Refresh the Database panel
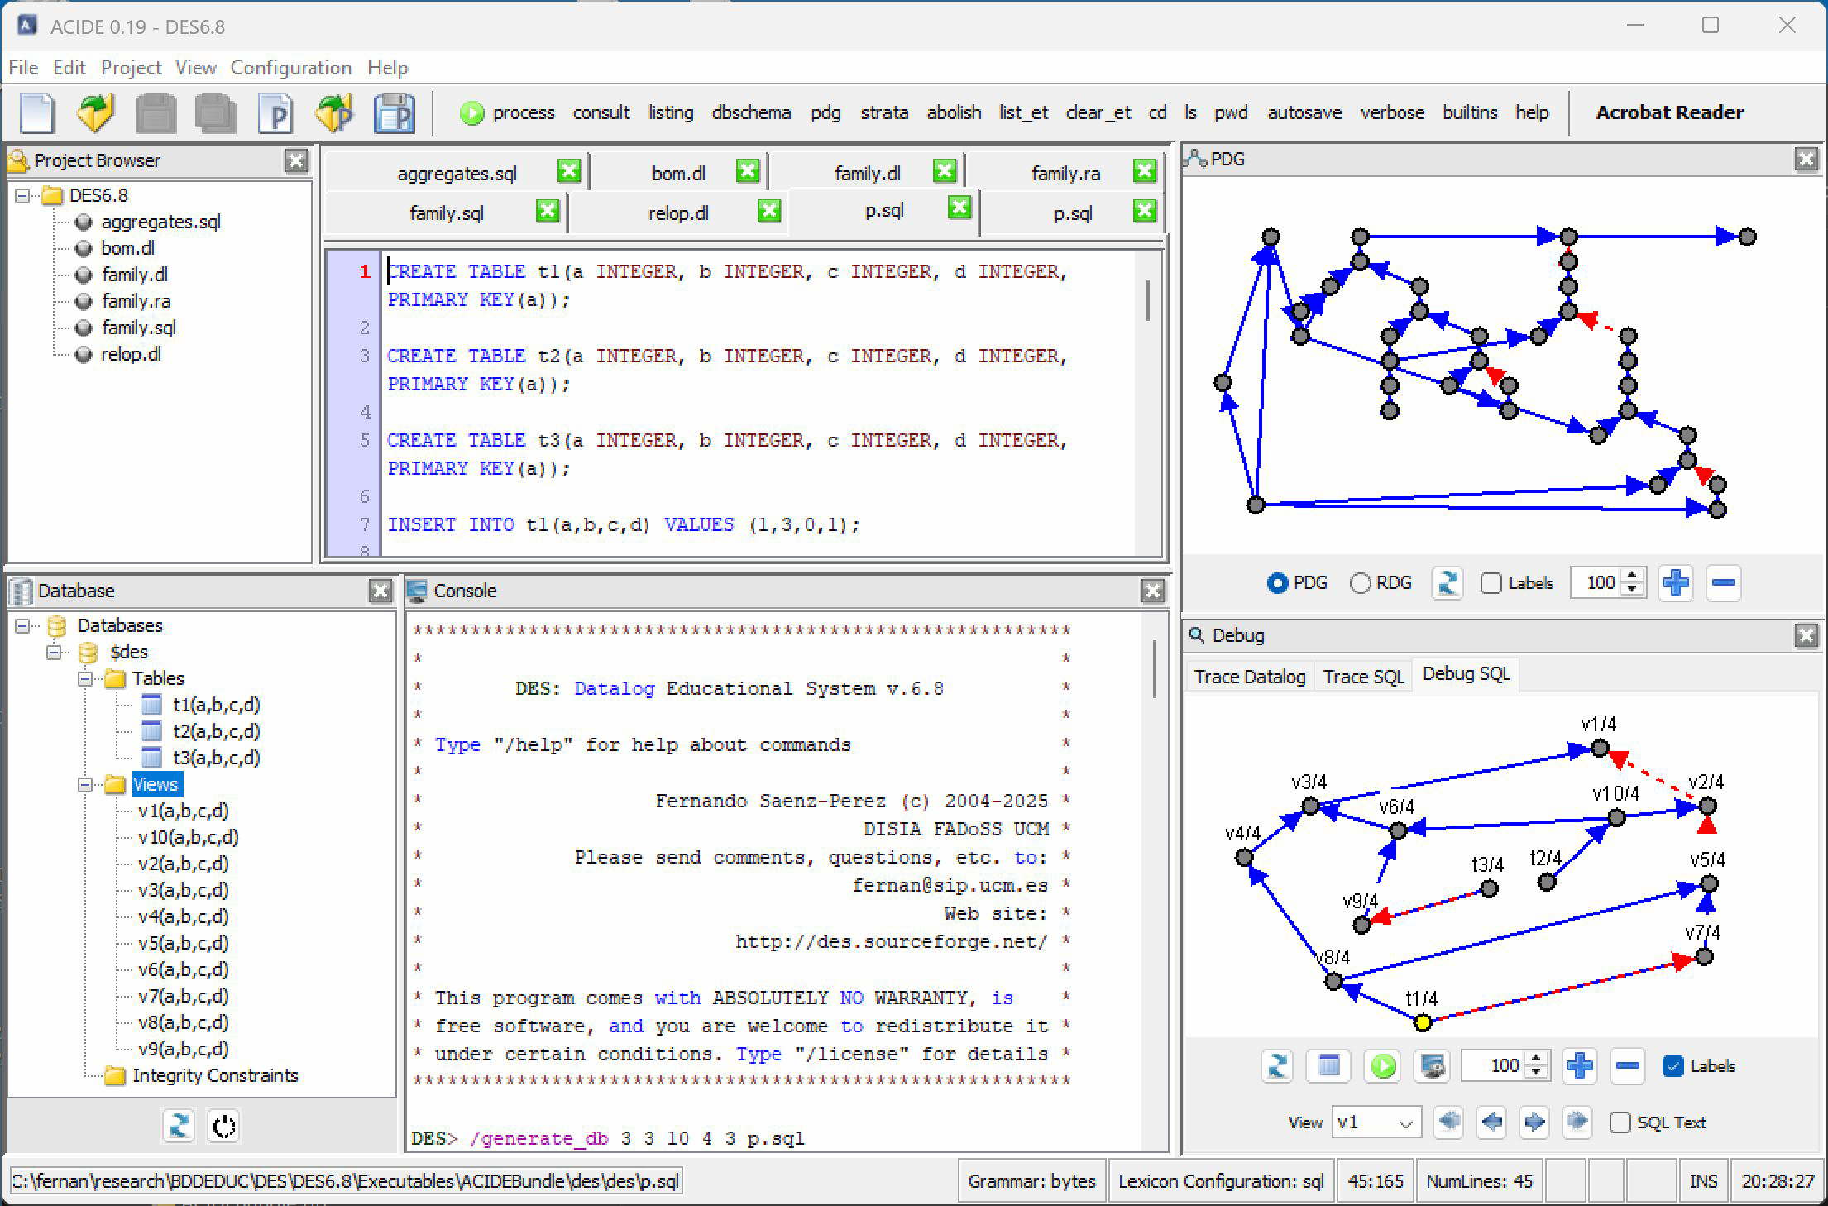This screenshot has width=1828, height=1206. (179, 1126)
